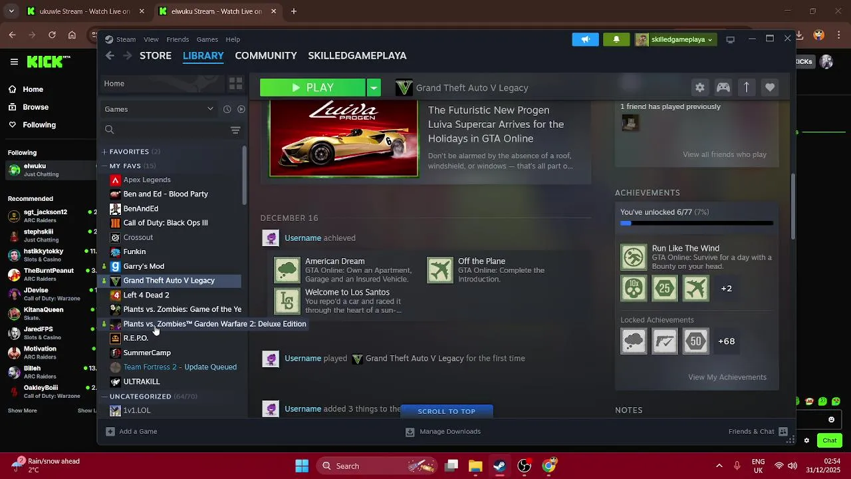Click Kick Chat button
Viewport: 851px width, 479px height.
click(x=830, y=440)
